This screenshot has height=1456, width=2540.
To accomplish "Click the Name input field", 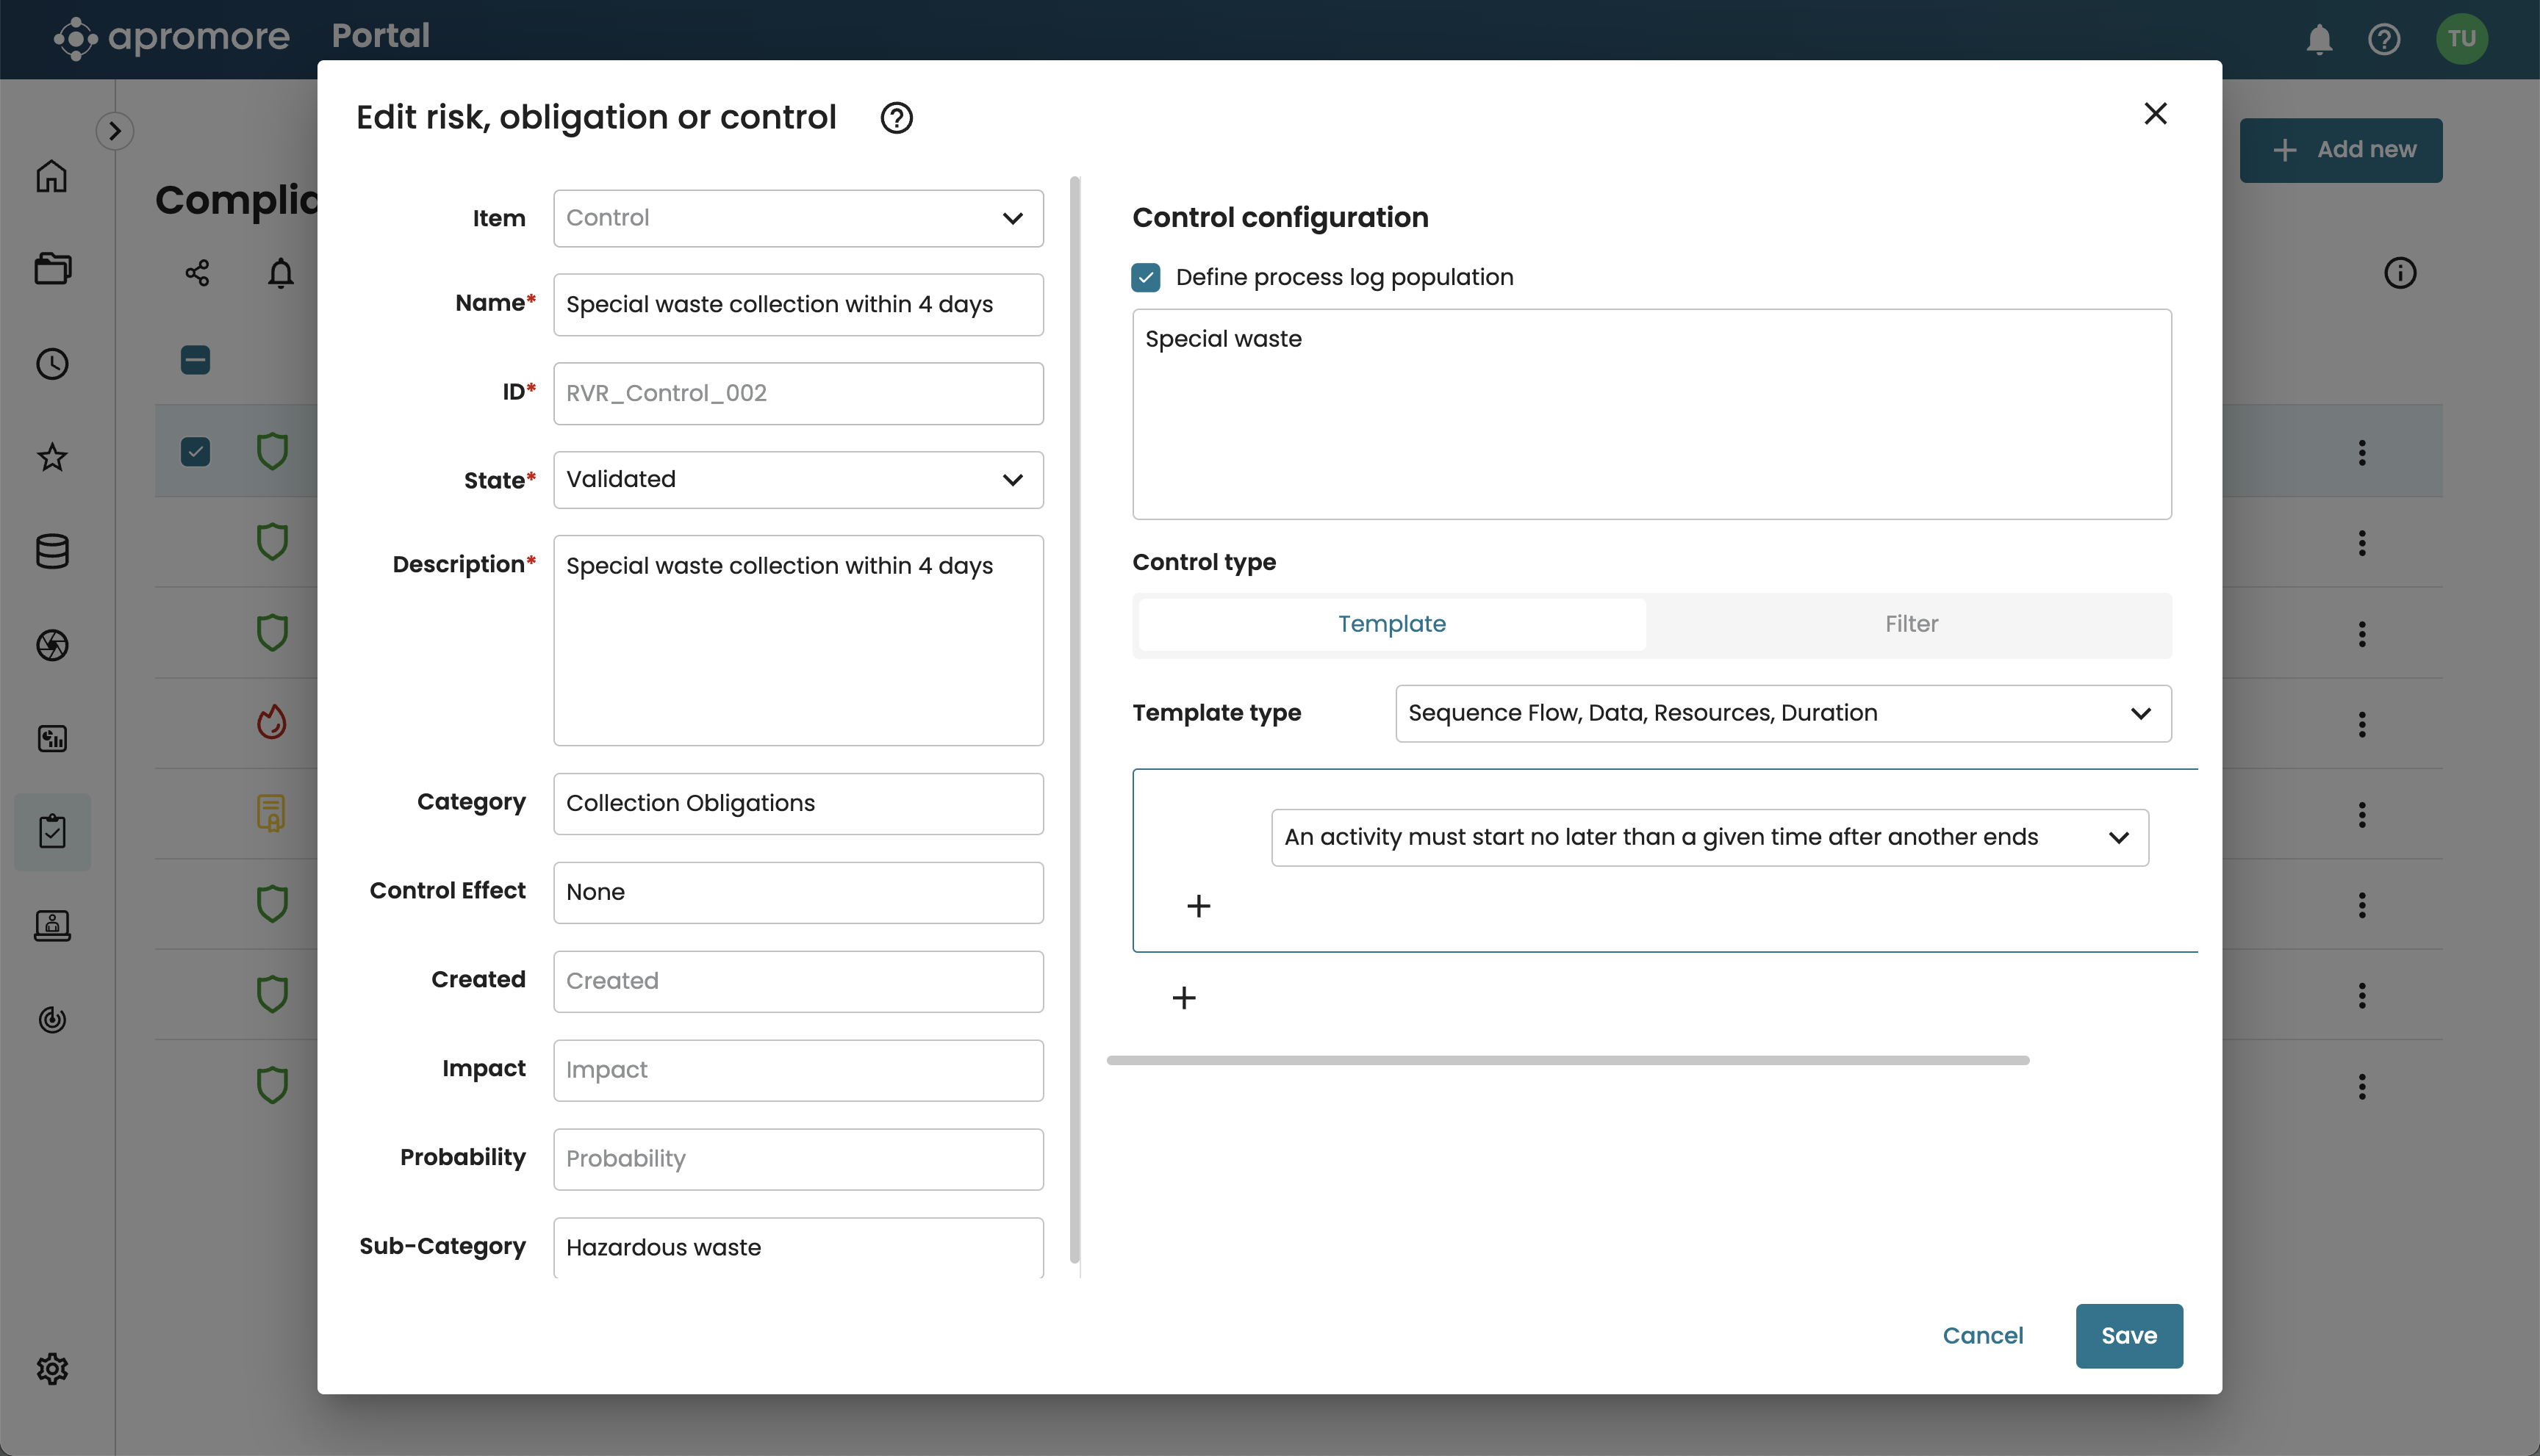I will pyautogui.click(x=797, y=305).
